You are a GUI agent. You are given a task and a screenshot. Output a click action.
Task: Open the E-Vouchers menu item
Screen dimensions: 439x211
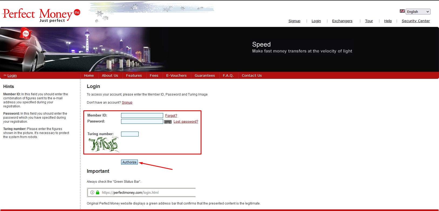(x=176, y=76)
